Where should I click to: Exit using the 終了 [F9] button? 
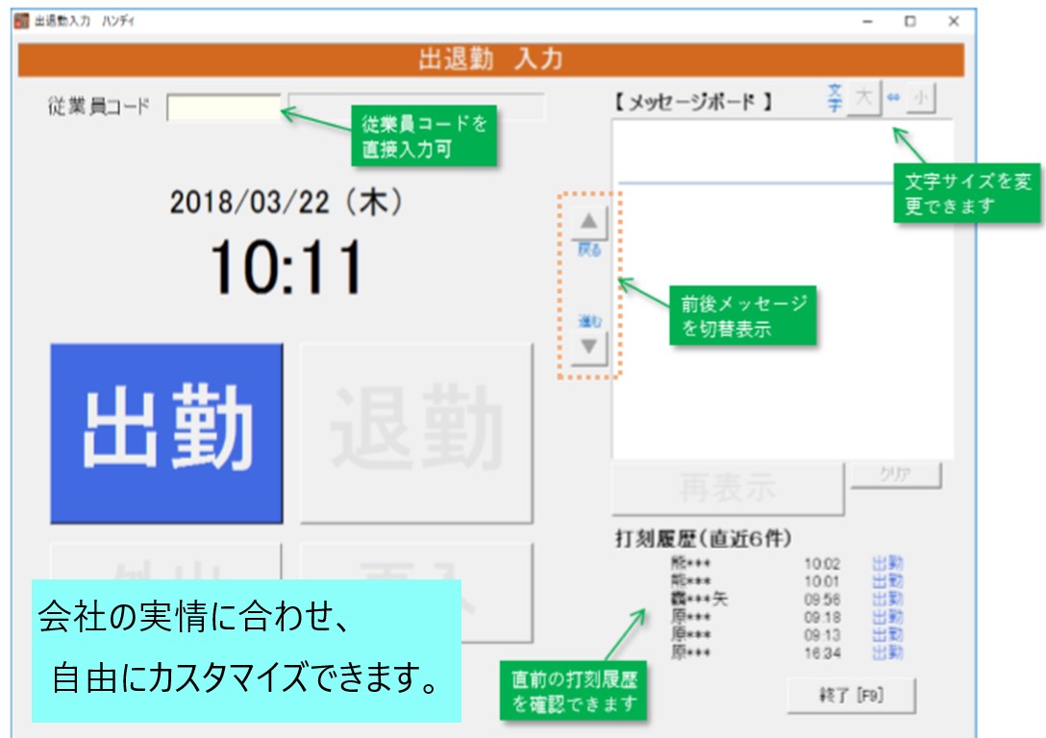pos(851,697)
